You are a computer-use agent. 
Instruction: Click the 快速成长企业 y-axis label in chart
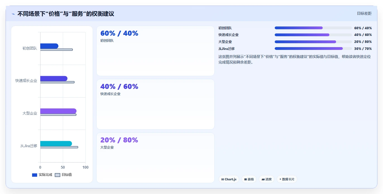(x=26, y=81)
